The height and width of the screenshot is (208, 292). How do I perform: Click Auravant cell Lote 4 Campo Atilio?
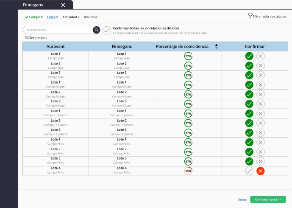click(x=56, y=171)
